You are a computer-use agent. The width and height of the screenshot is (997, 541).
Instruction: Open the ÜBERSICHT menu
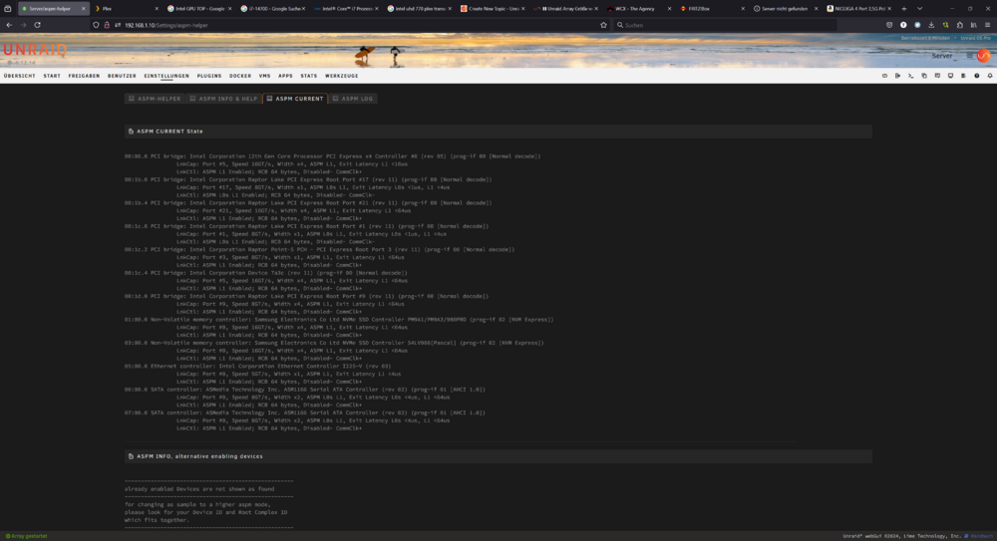(20, 76)
